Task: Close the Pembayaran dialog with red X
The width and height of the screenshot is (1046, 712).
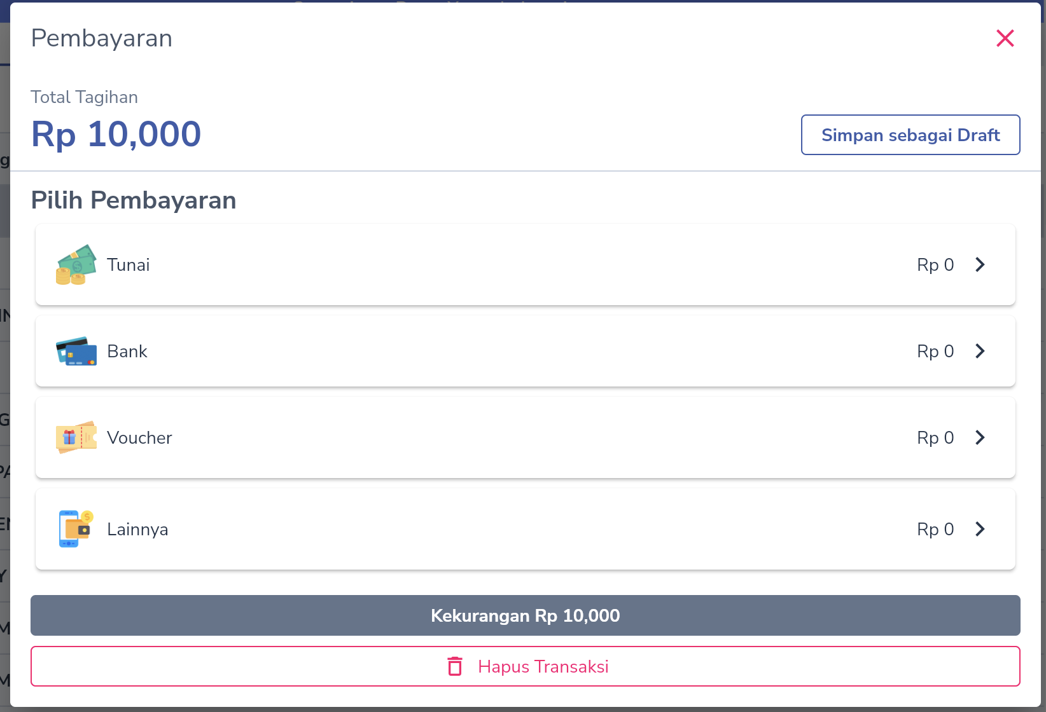Action: click(1005, 38)
